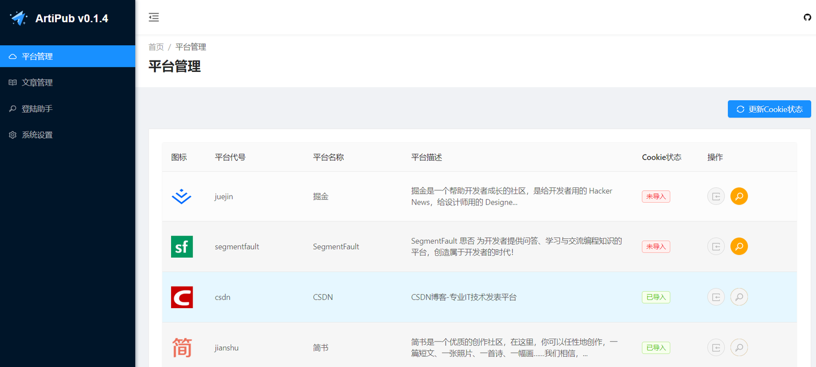Click the 已导入 status tag for CSDN
The image size is (816, 367).
656,297
